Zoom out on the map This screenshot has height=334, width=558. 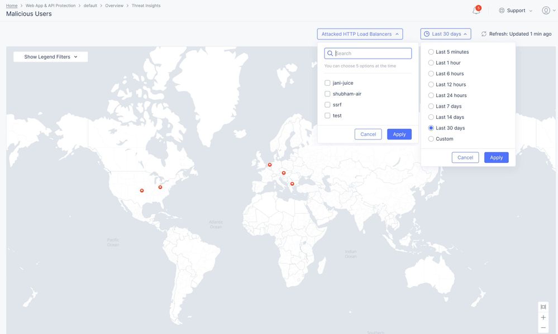point(543,327)
